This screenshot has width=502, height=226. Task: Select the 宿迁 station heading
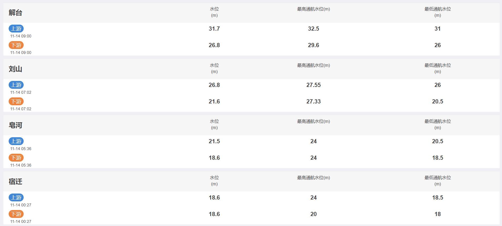click(15, 181)
